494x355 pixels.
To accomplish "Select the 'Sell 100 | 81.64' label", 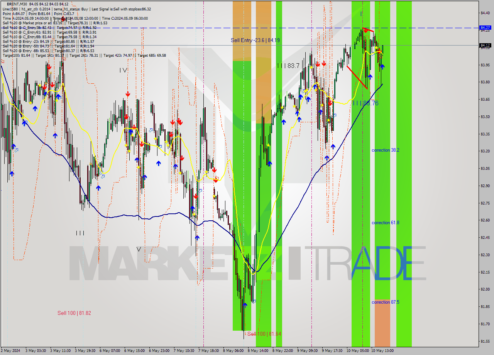I will [x=264, y=334].
